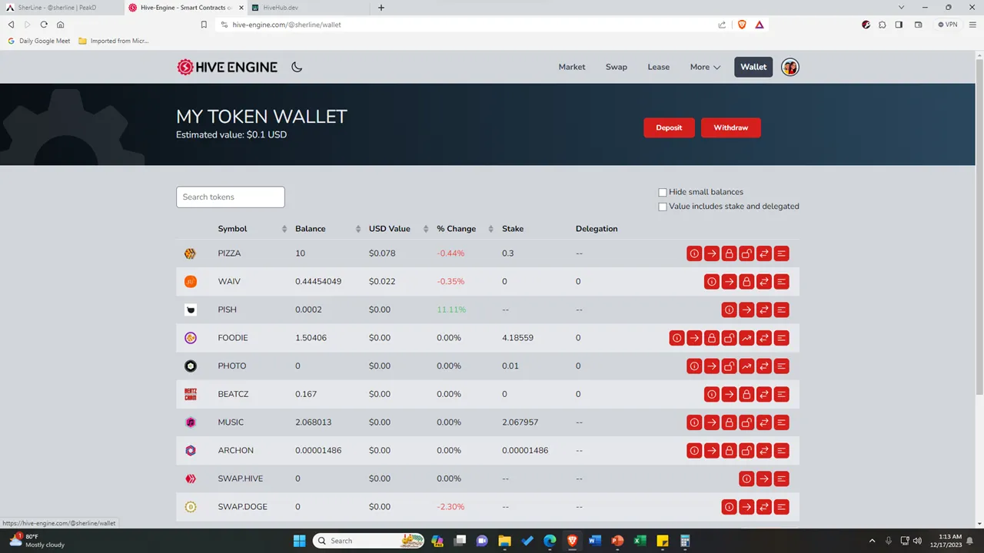The height and width of the screenshot is (553, 984).
Task: Send PIZZA tokens with arrow icon
Action: pyautogui.click(x=712, y=253)
